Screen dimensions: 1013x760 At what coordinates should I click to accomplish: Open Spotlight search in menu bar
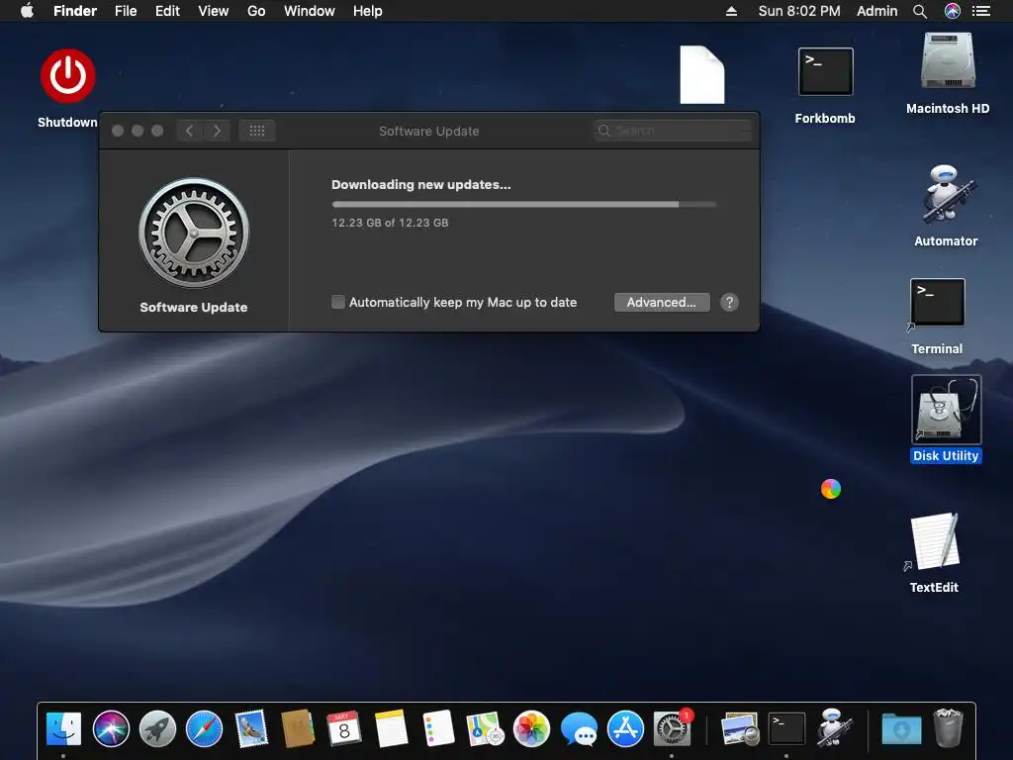click(x=920, y=11)
